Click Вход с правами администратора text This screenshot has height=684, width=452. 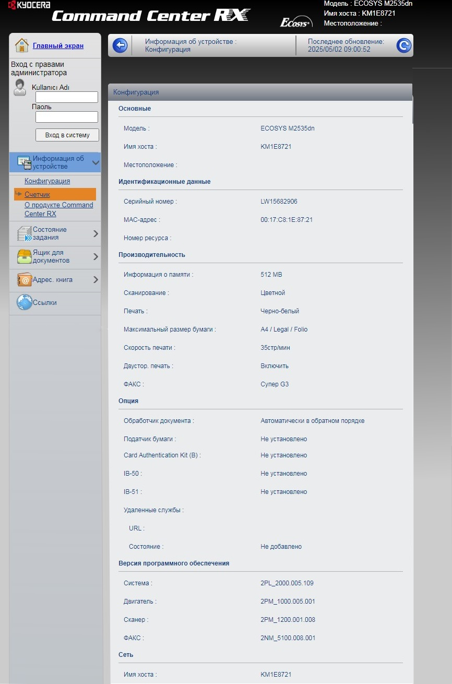pos(39,68)
